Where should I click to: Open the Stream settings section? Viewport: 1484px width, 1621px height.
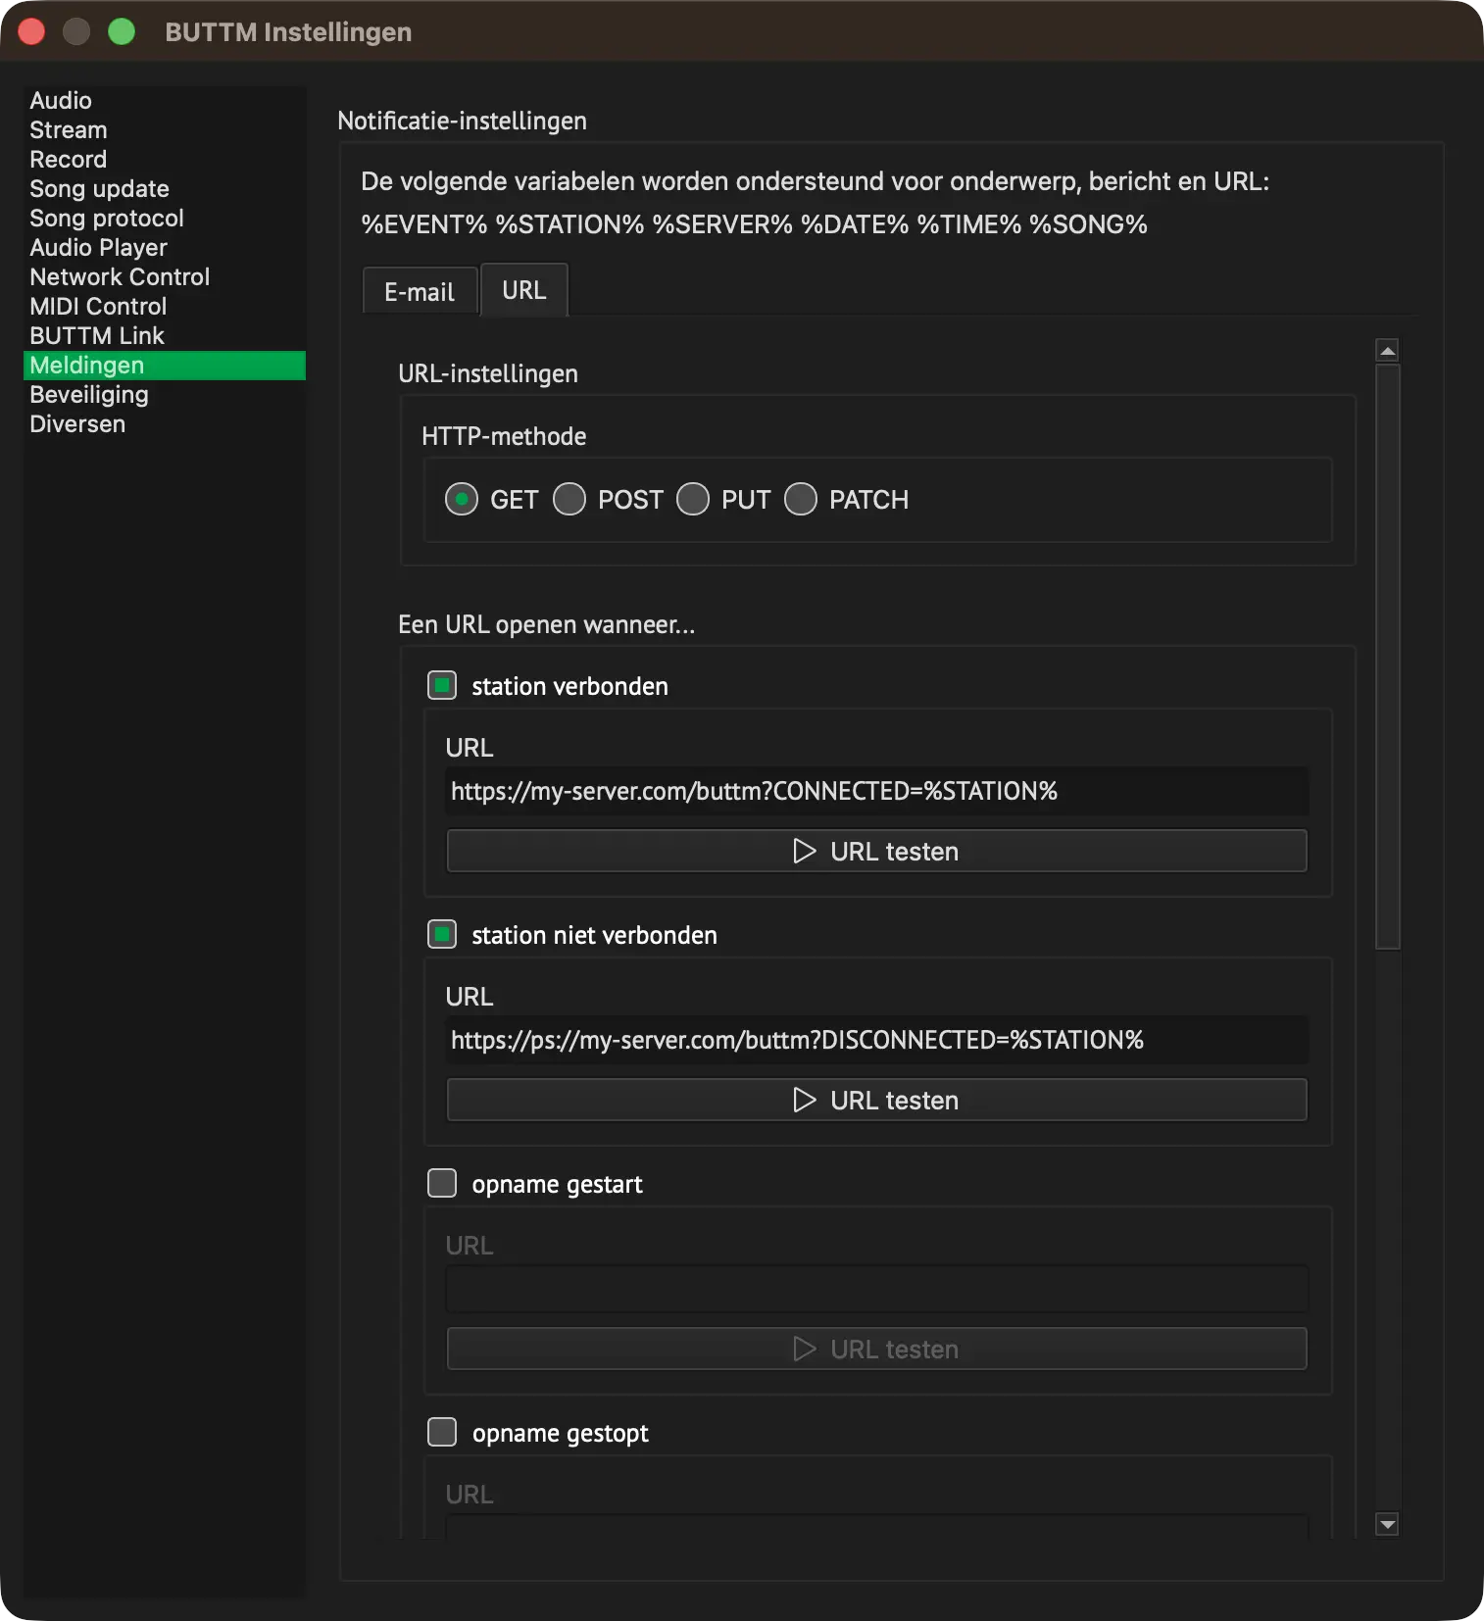tap(165, 129)
